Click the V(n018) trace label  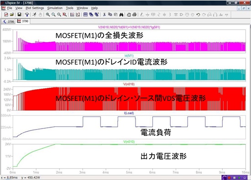[x=129, y=84]
